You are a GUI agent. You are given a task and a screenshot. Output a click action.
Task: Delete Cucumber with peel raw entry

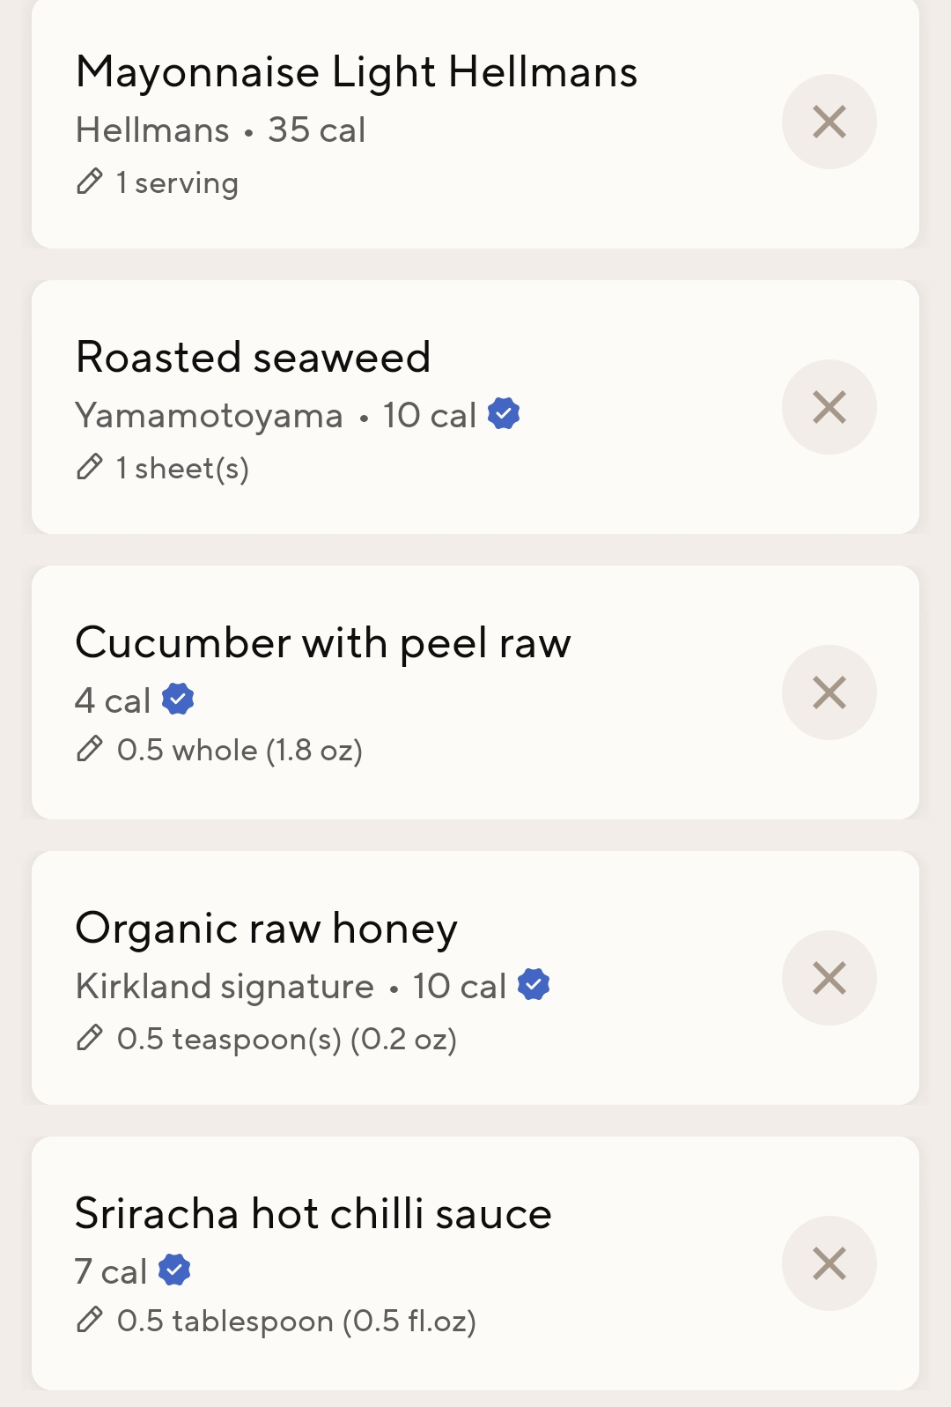coord(829,692)
